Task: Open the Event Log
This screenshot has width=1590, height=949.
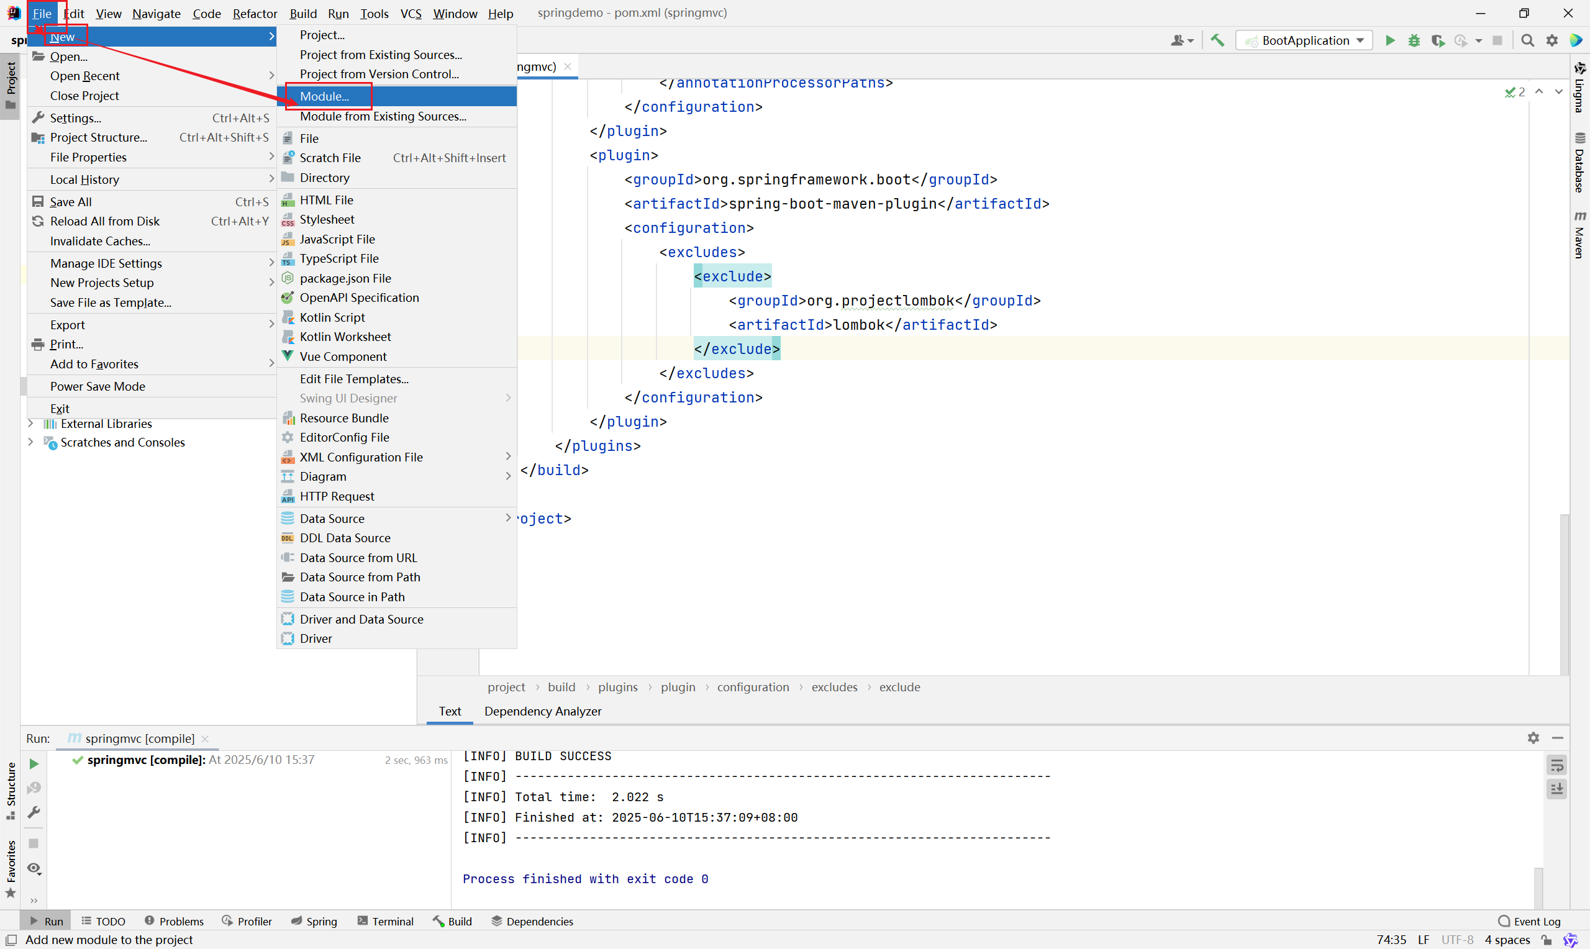Action: pyautogui.click(x=1529, y=921)
